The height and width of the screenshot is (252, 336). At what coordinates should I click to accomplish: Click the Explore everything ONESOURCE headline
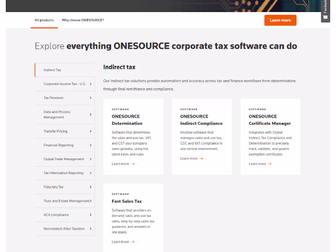click(166, 46)
